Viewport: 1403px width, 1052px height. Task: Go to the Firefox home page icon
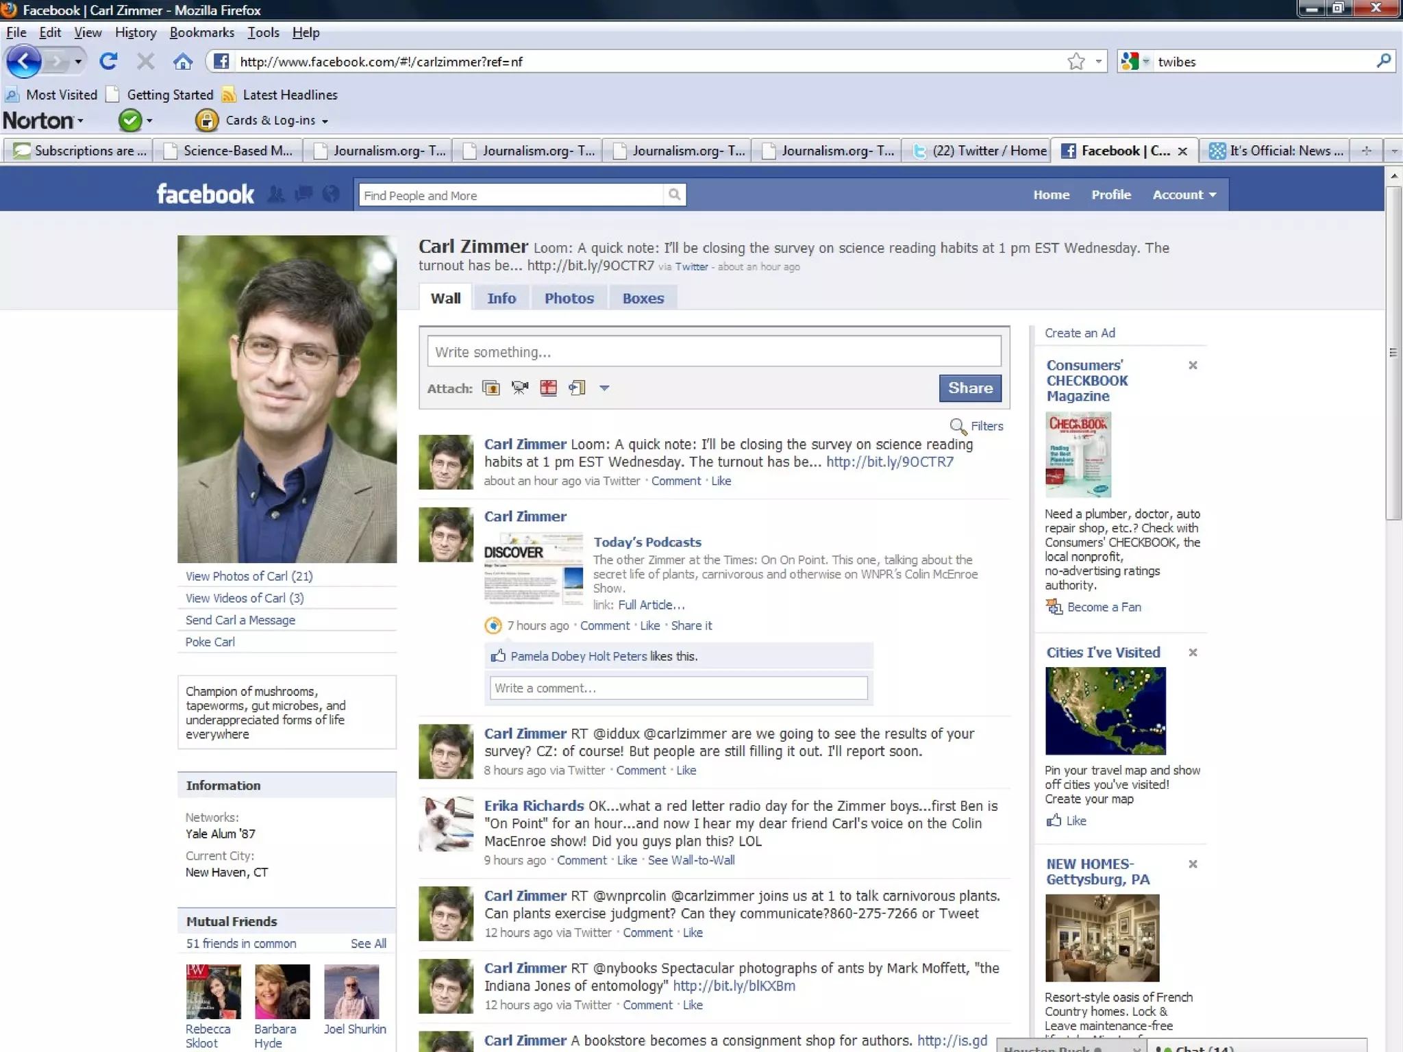pyautogui.click(x=182, y=62)
